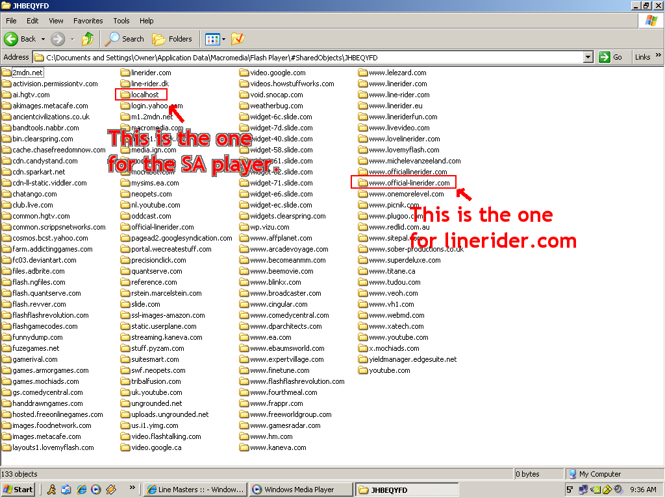This screenshot has height=498, width=665.
Task: Select the neopets.com folder
Action: [146, 194]
